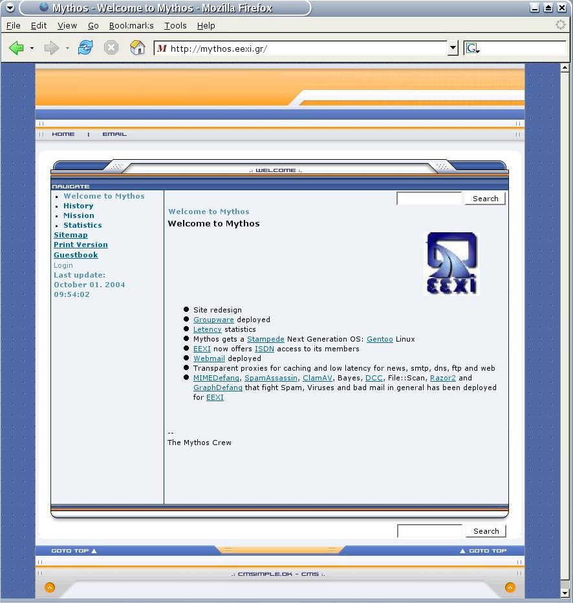The image size is (573, 603).
Task: Open the window menu arrow in the title bar
Action: point(10,7)
